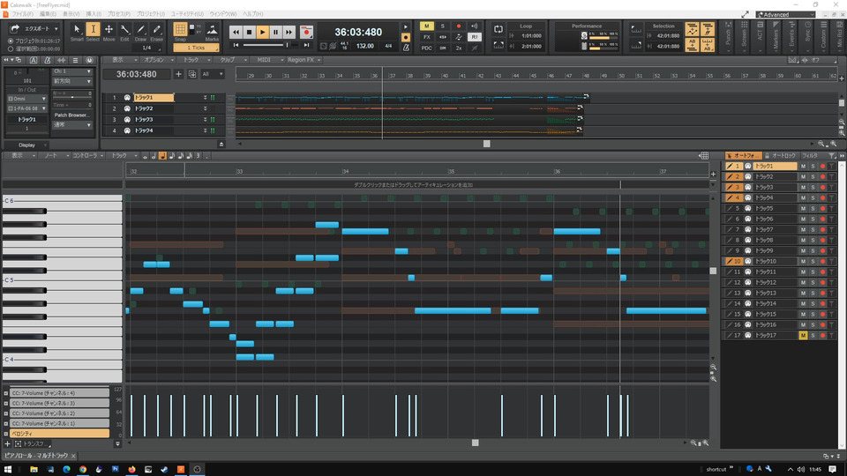Activate the Select tool
Image resolution: width=847 pixels, height=476 pixels.
pos(93,32)
